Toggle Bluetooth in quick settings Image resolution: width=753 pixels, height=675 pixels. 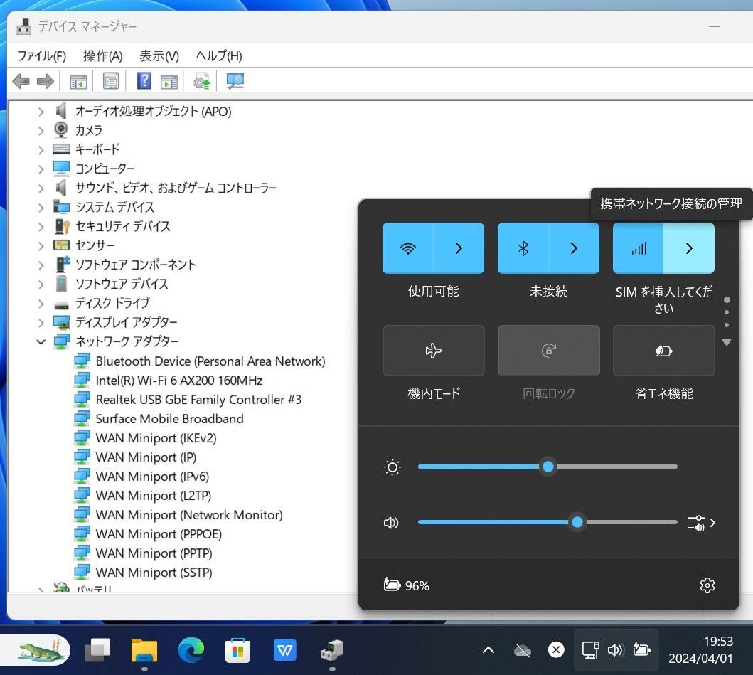coord(523,248)
